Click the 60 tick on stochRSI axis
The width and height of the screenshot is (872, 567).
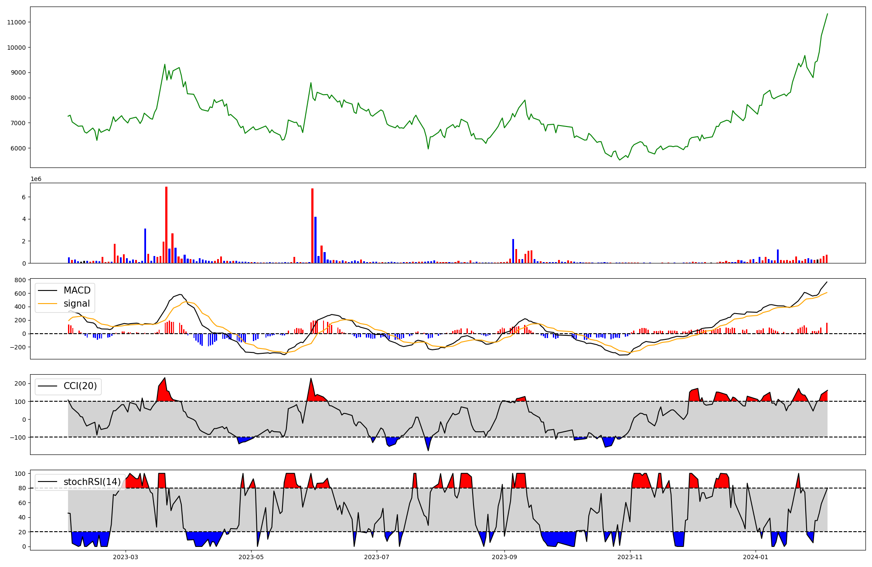coord(23,503)
